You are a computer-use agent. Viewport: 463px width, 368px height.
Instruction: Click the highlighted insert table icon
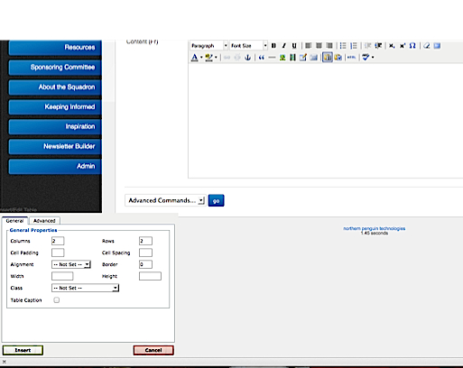click(328, 57)
